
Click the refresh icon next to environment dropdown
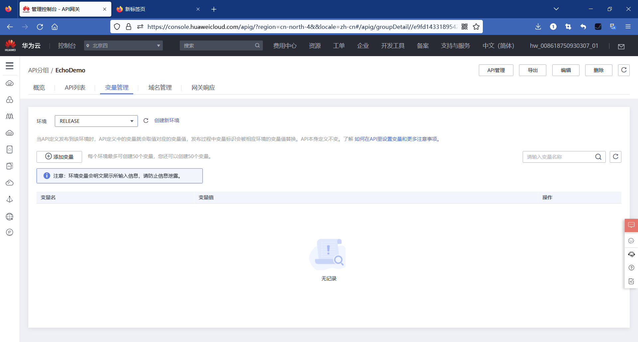click(146, 121)
